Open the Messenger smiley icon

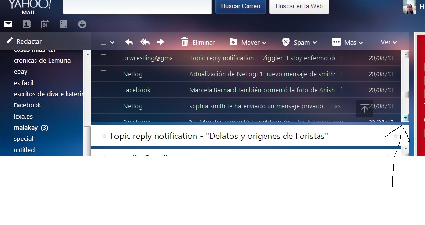click(82, 24)
